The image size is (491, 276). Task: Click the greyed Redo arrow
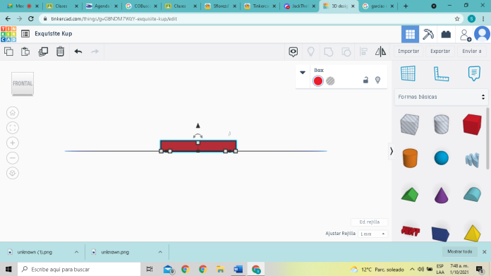click(x=95, y=52)
